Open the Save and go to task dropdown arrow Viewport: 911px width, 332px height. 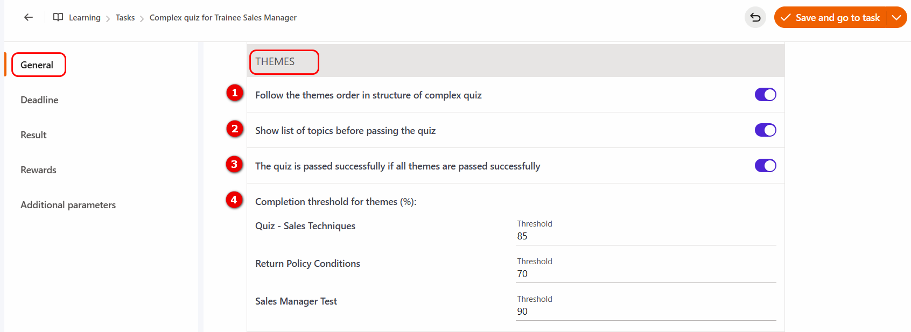[896, 18]
